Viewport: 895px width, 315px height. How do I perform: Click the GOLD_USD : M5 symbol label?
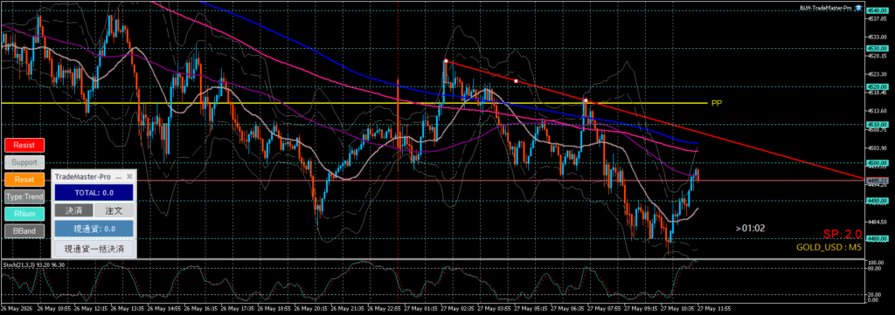[x=829, y=248]
